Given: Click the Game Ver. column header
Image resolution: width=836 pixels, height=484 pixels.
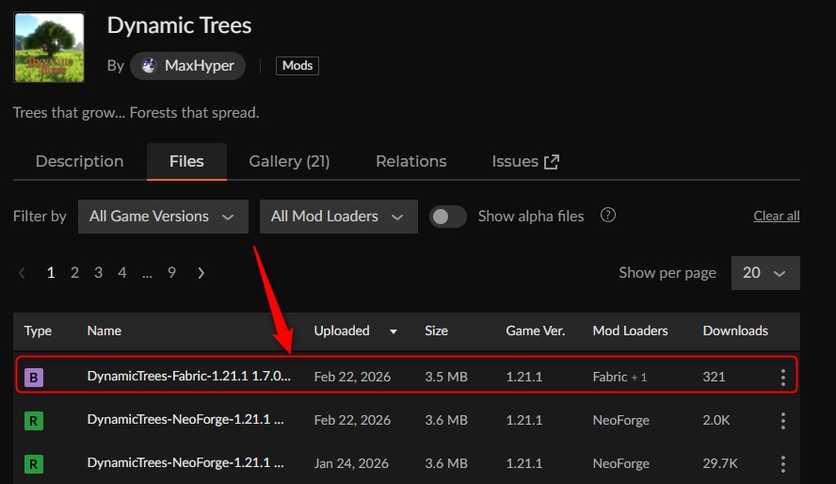Looking at the screenshot, I should [536, 331].
